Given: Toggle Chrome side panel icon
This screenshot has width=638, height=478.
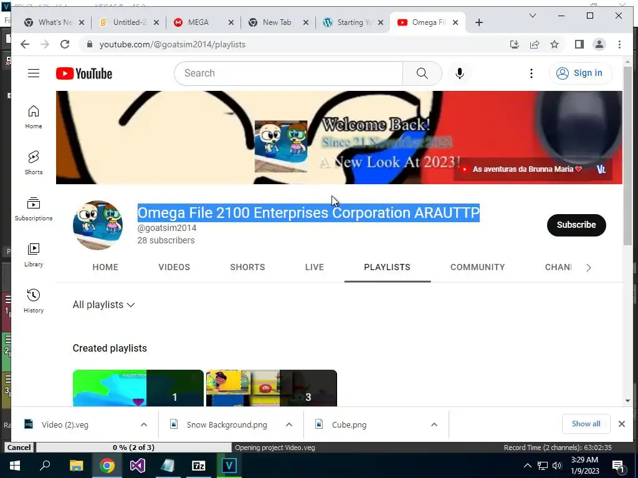Looking at the screenshot, I should pyautogui.click(x=579, y=44).
